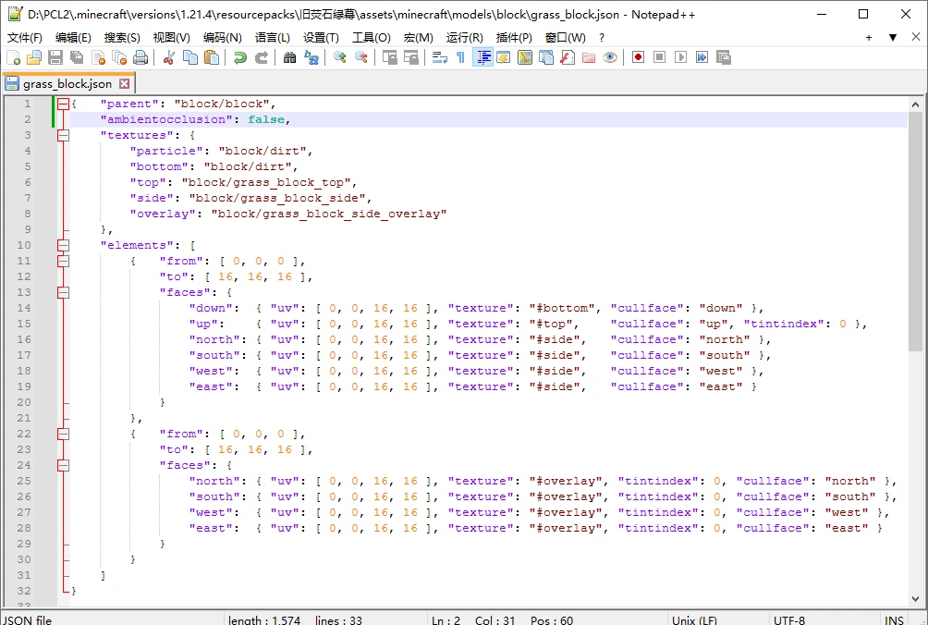Play back recorded macro icon
The width and height of the screenshot is (928, 625).
pos(680,57)
